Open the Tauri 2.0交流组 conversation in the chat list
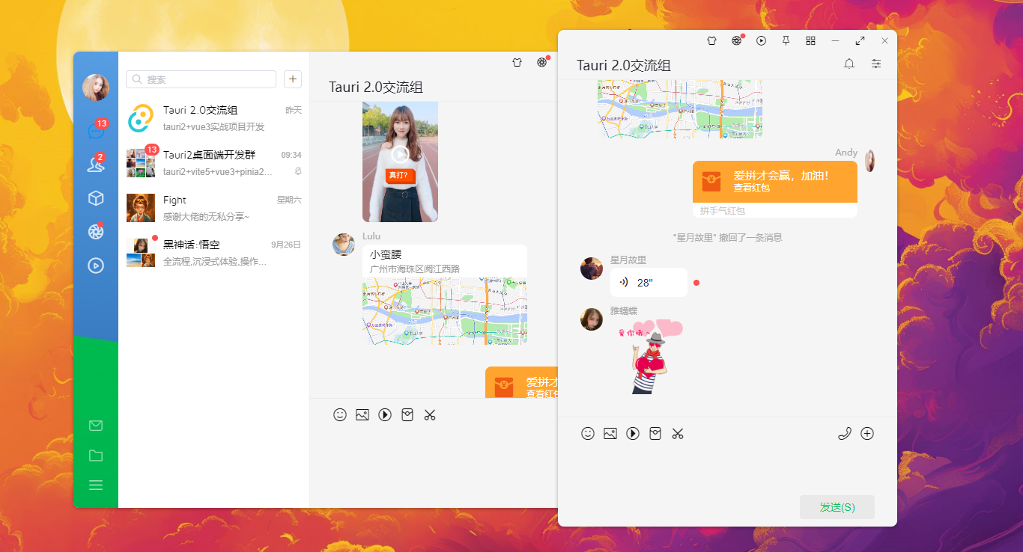This screenshot has width=1023, height=552. [x=214, y=118]
